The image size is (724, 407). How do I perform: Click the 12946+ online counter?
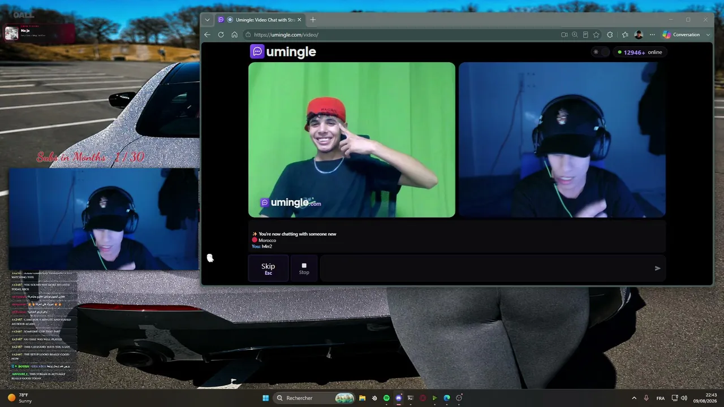[640, 52]
